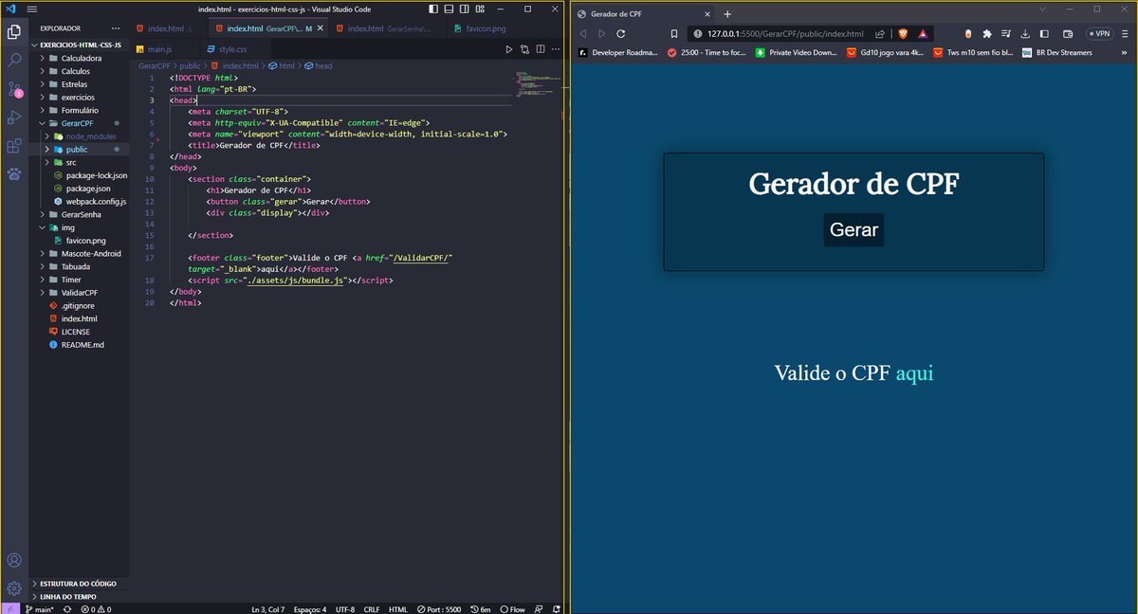
Task: Split the editor to the right
Action: coord(540,48)
